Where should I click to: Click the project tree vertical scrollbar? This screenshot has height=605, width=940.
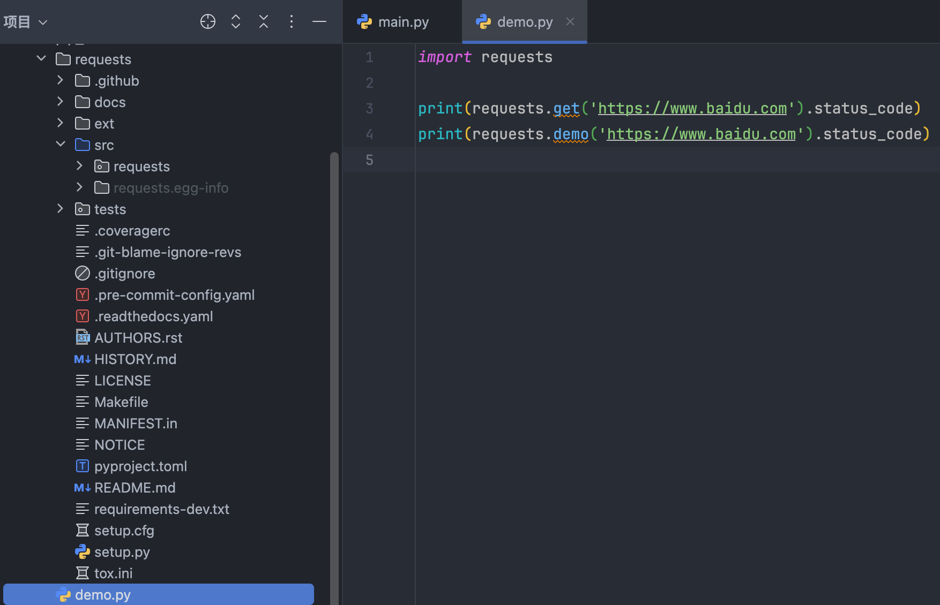[x=334, y=375]
